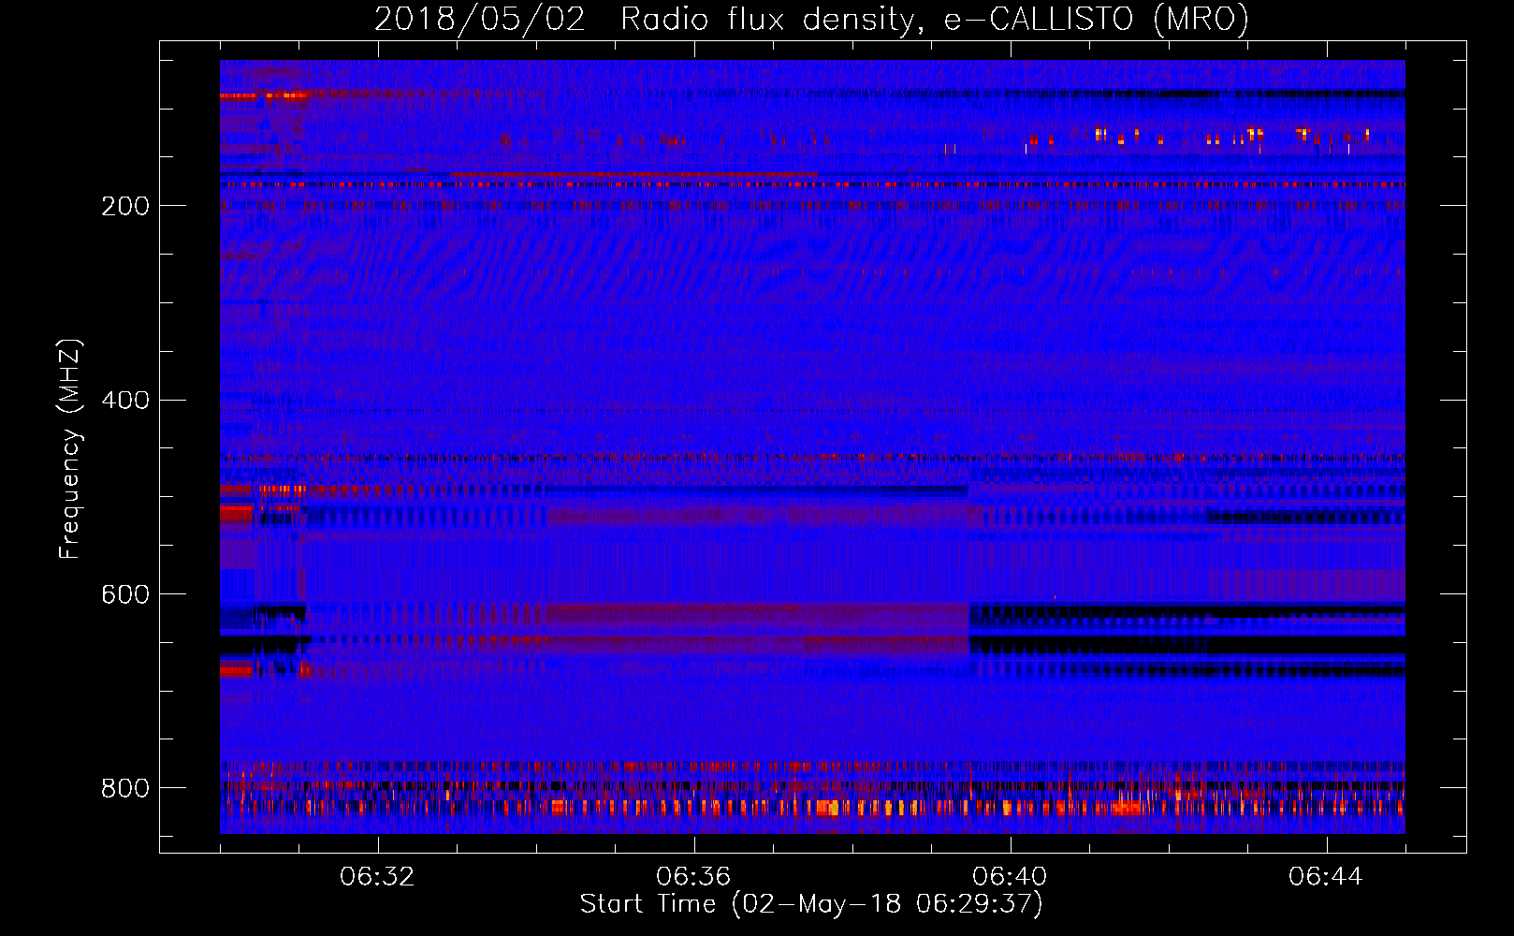Select the 'Start Time (02-May-18 06:29:37)' axis label
Viewport: 1514px width, 936px height.
(x=811, y=904)
